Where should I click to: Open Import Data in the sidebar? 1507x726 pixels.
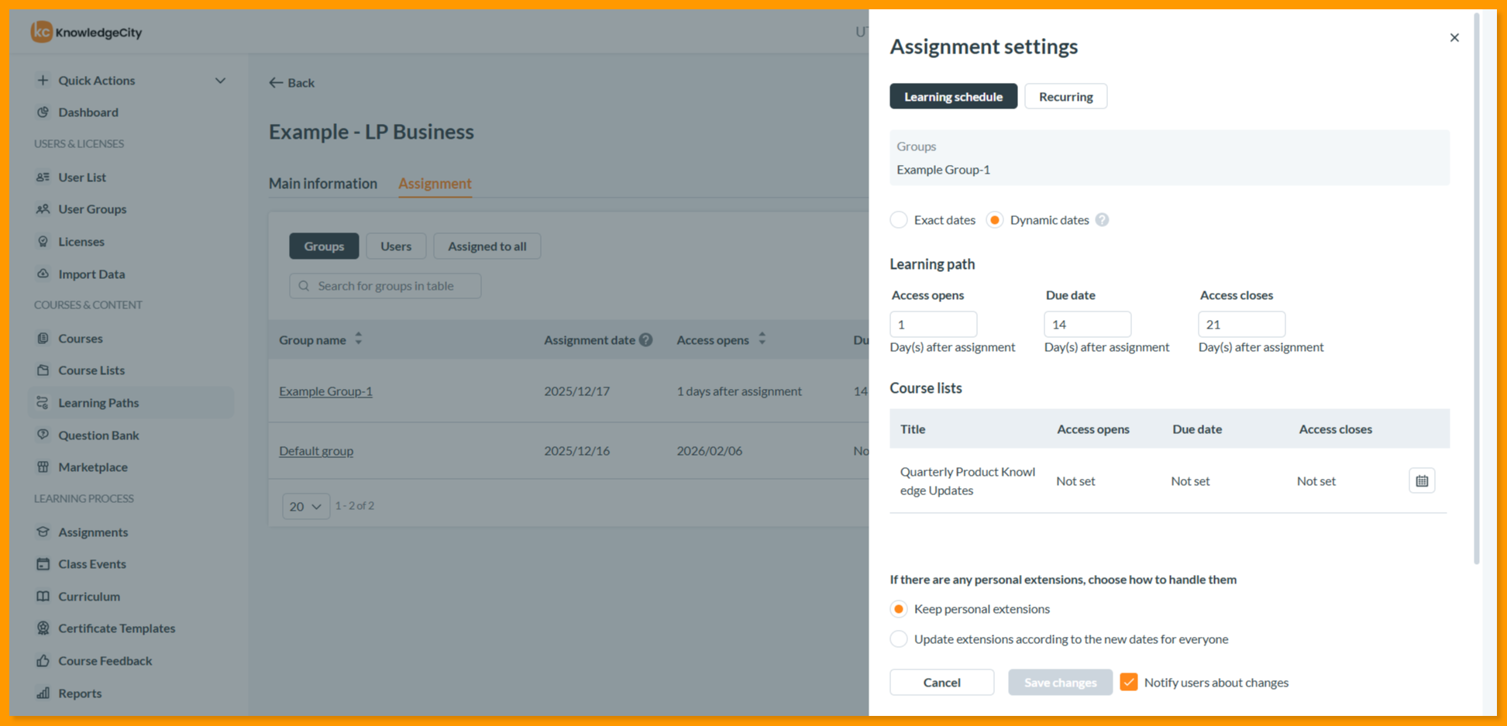(x=91, y=274)
